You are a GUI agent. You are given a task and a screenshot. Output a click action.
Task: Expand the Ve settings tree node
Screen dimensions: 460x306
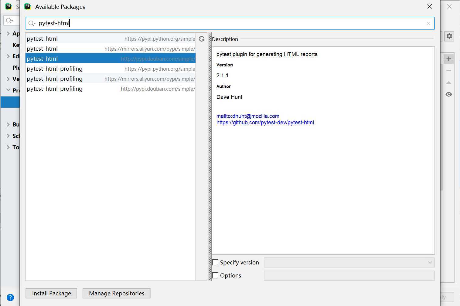[8, 79]
